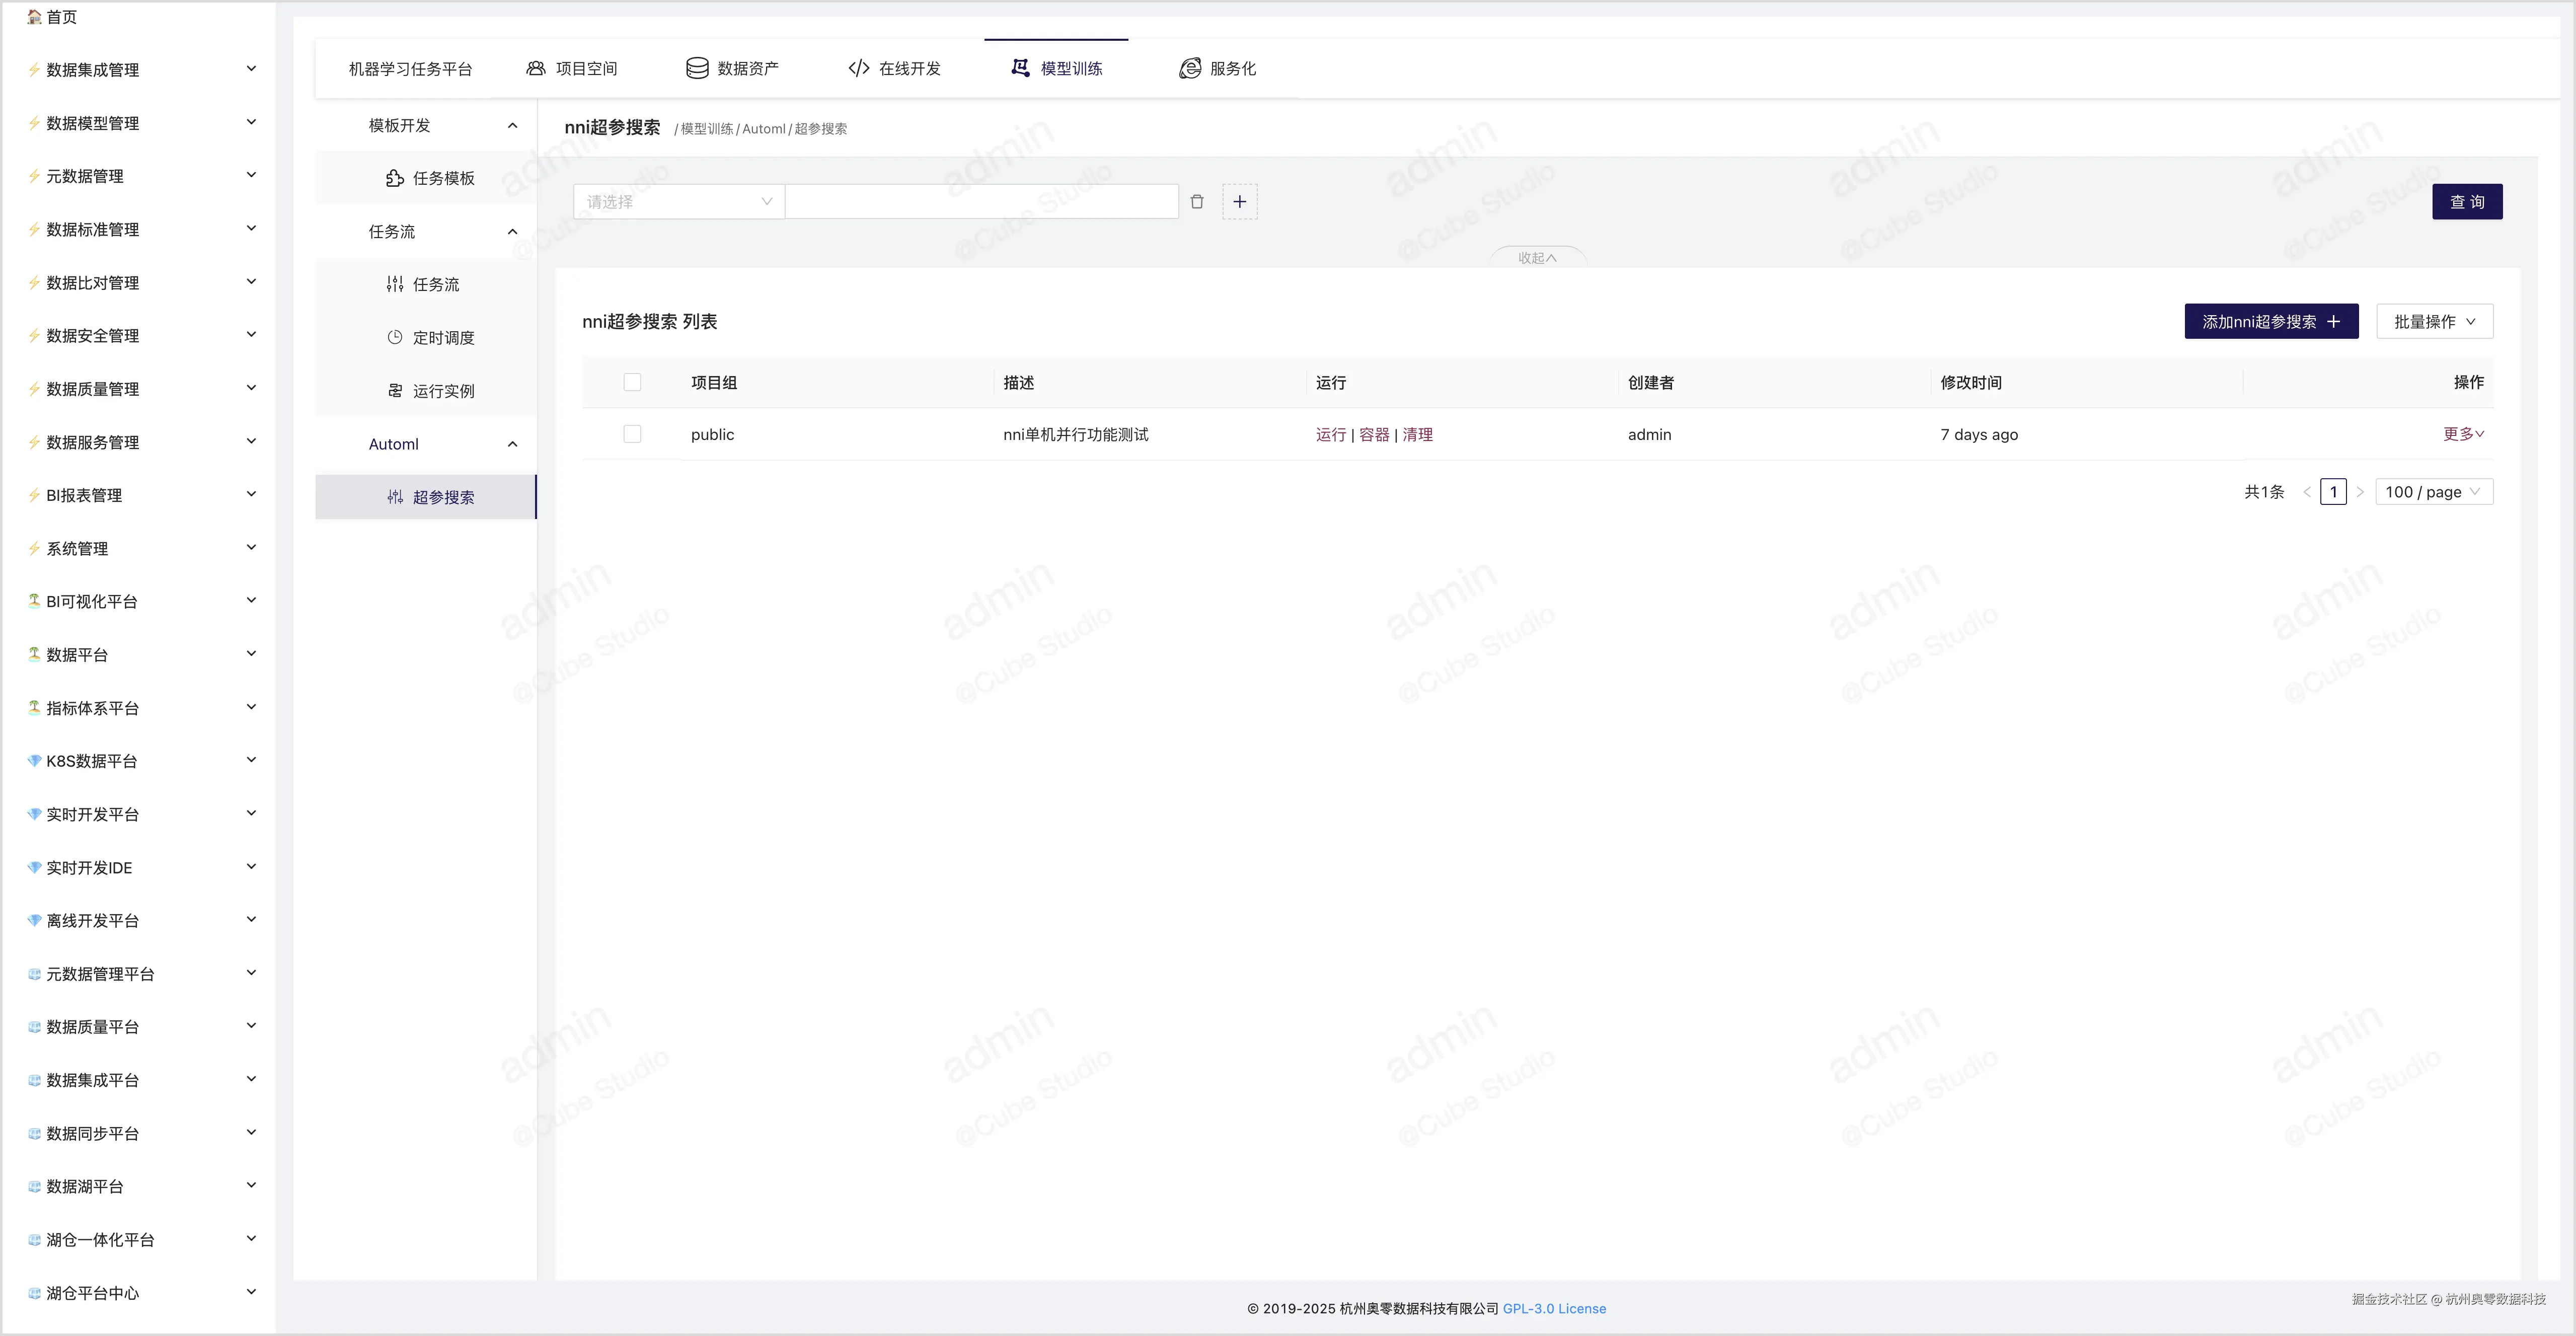The width and height of the screenshot is (2576, 1336).
Task: Click the trash icon beside filter input
Action: 1196,202
